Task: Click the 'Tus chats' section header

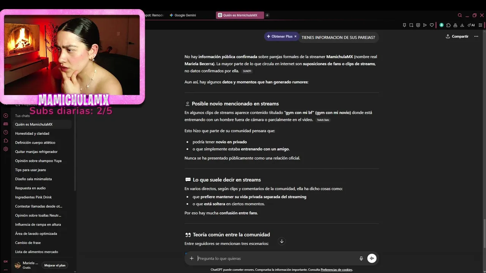Action: [22, 116]
